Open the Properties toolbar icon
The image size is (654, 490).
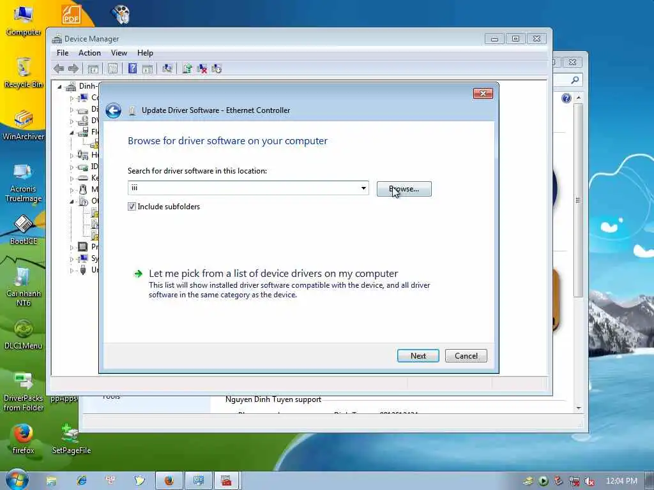pos(112,69)
